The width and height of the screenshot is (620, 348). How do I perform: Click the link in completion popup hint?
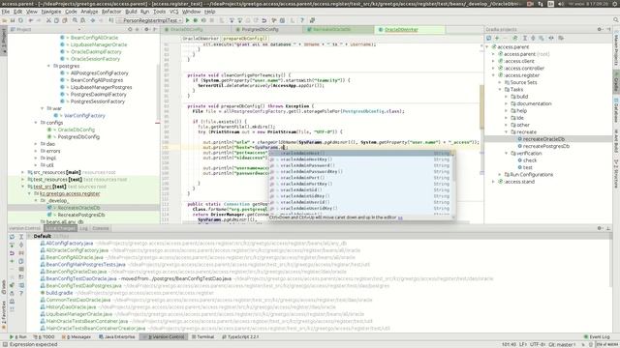coord(400,217)
